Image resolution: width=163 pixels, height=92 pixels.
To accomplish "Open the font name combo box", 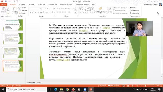I will point(35,9).
